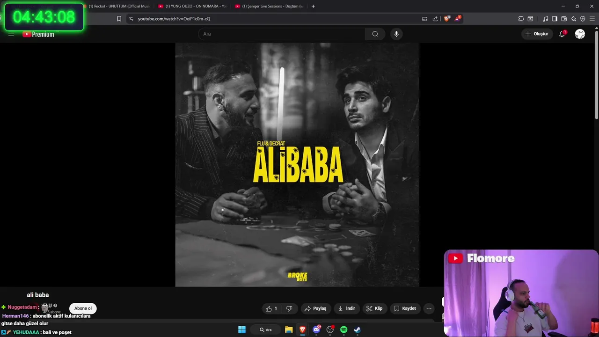Click the page vertical scrollbar
The width and height of the screenshot is (599, 337).
tap(596, 75)
